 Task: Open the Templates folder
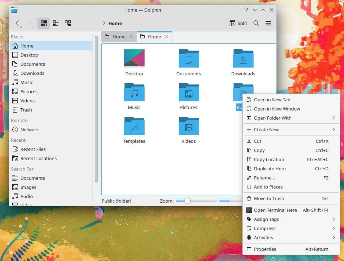(134, 126)
